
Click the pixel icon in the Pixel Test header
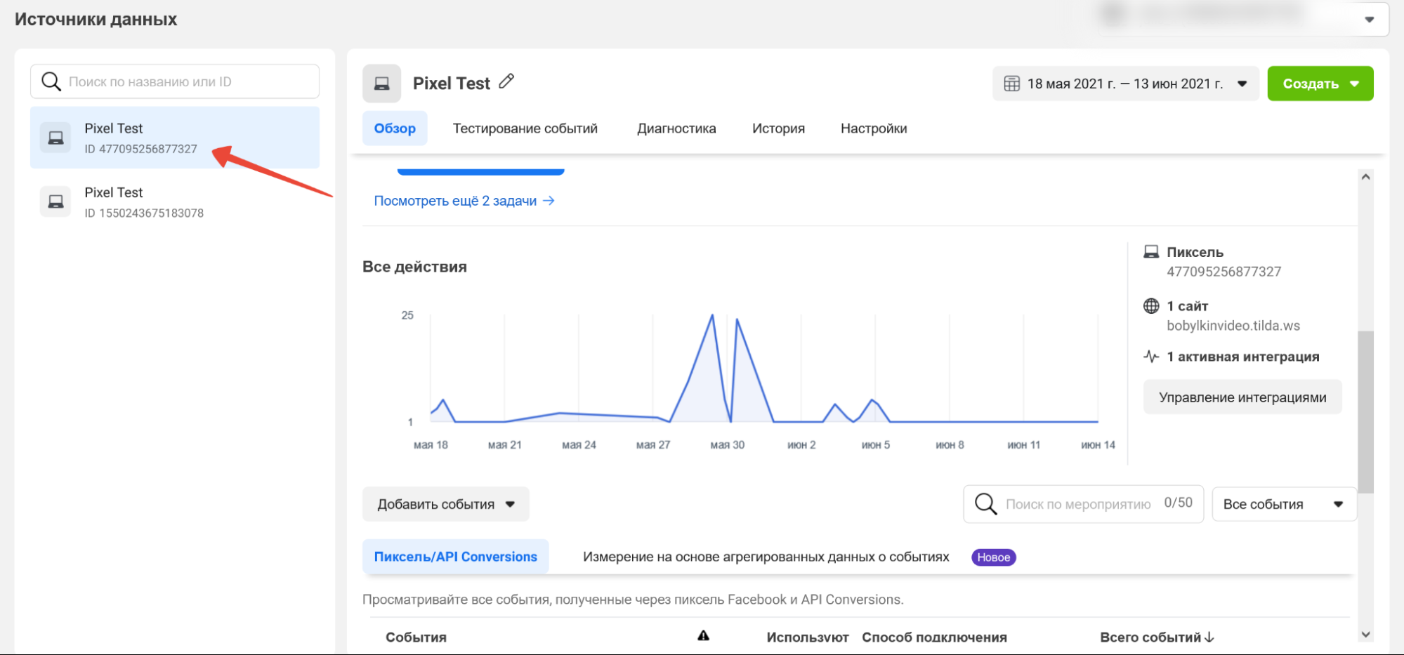(381, 84)
